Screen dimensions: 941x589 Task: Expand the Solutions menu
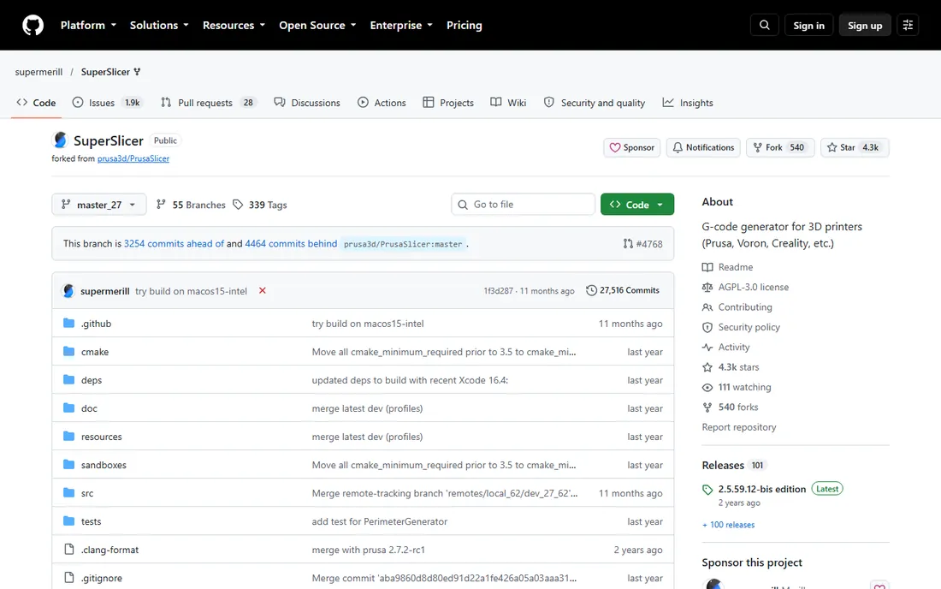click(159, 25)
